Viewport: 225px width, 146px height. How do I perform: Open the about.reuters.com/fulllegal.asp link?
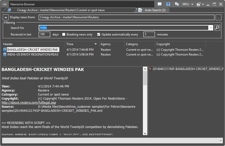click(29, 102)
